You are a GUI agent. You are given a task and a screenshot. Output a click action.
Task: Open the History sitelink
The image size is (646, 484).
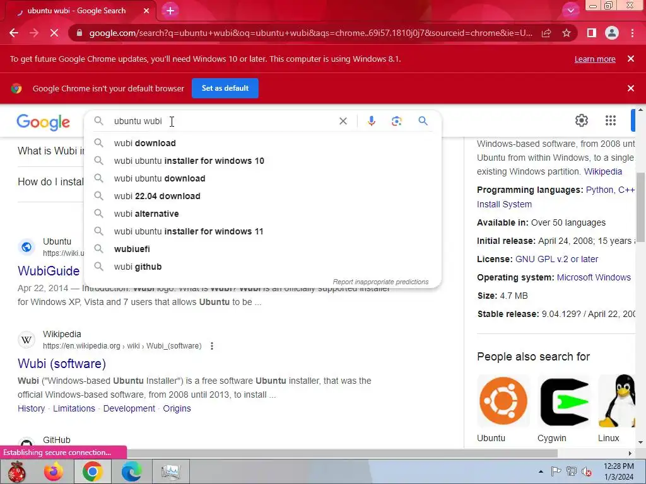click(x=32, y=408)
